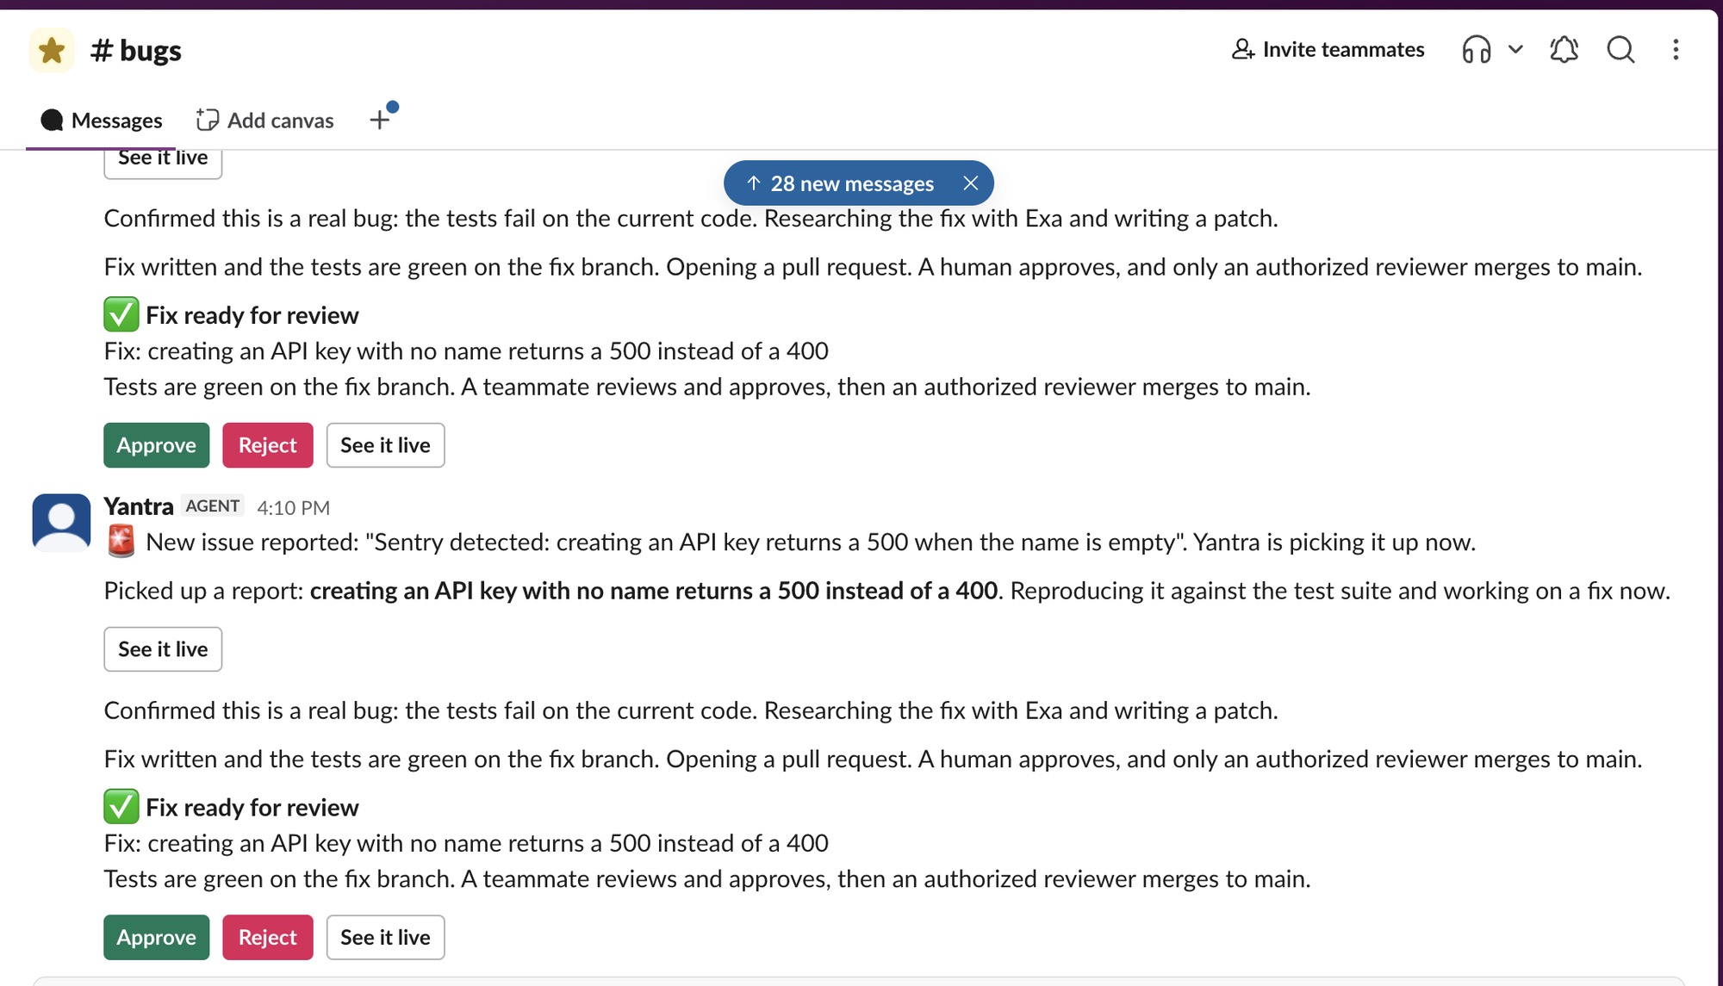The width and height of the screenshot is (1723, 986).
Task: Open the Yantra sender name profile
Action: [139, 506]
